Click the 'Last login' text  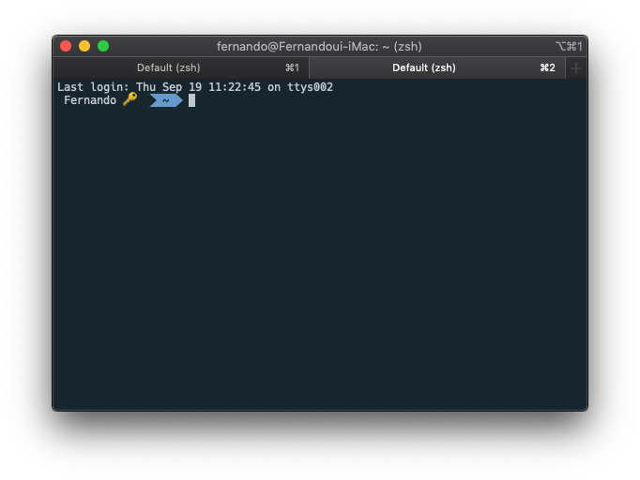click(x=93, y=87)
